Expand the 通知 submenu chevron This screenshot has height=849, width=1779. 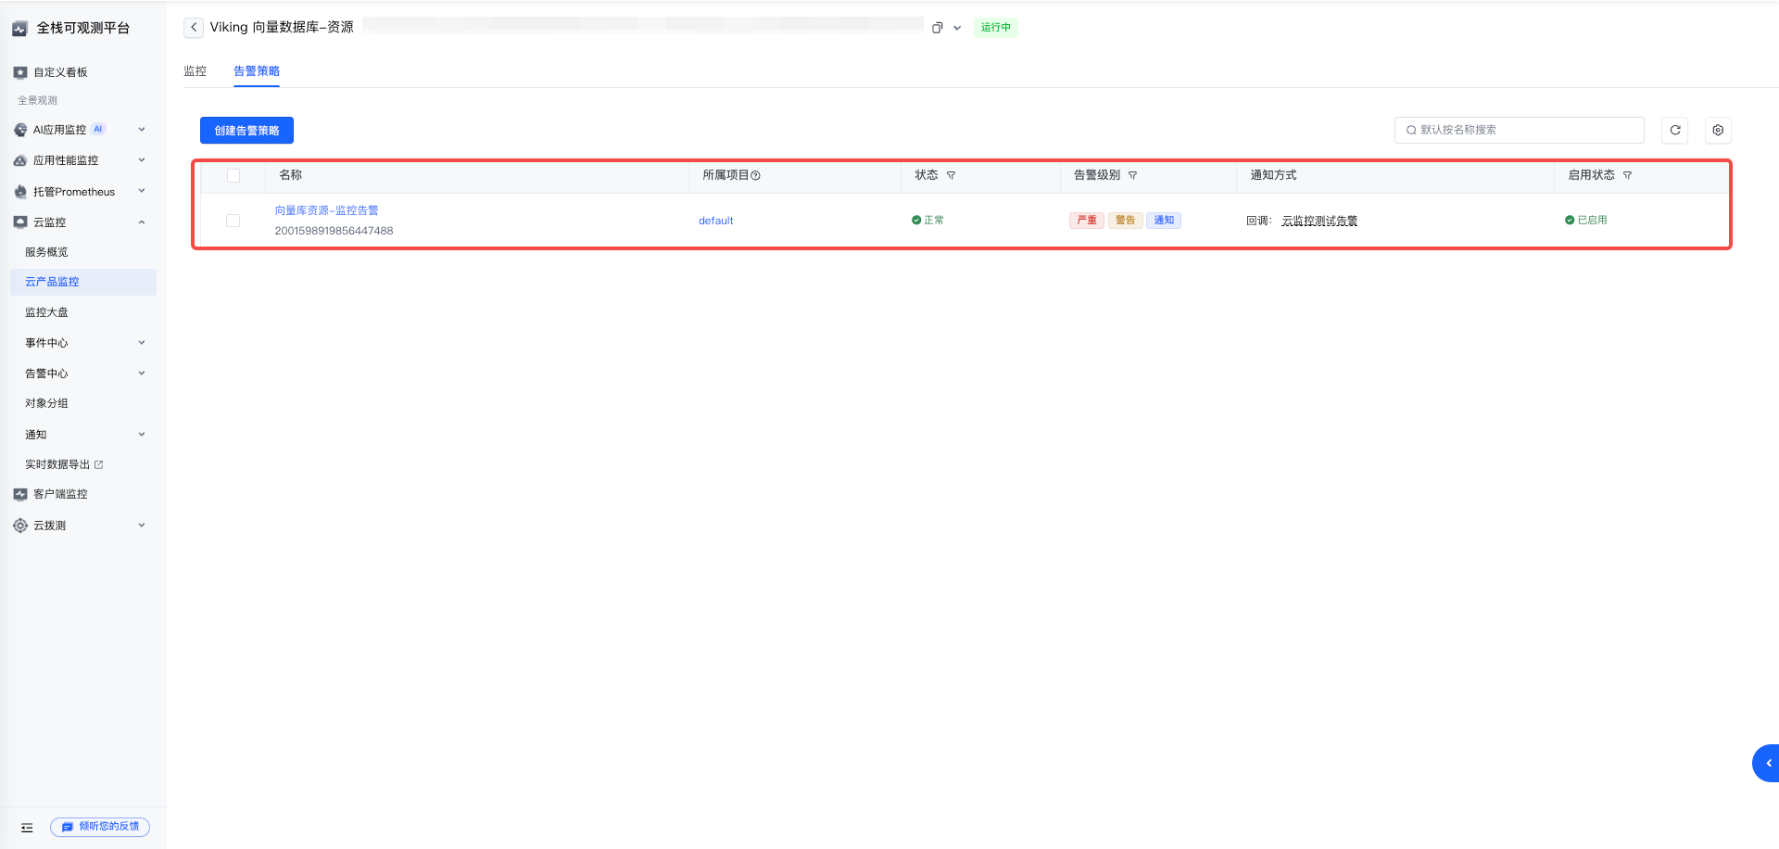pos(142,435)
